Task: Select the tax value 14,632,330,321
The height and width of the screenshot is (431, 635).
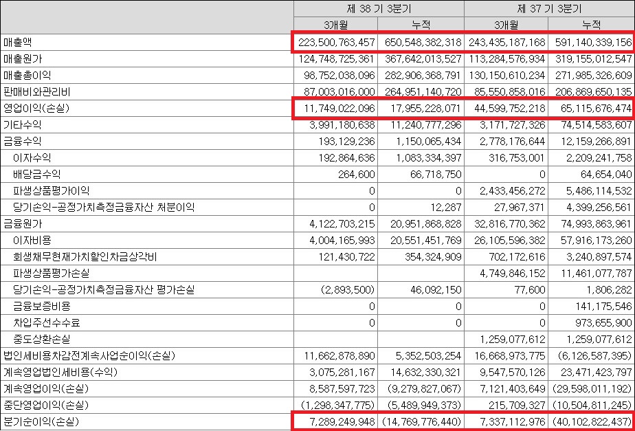Action: [425, 374]
